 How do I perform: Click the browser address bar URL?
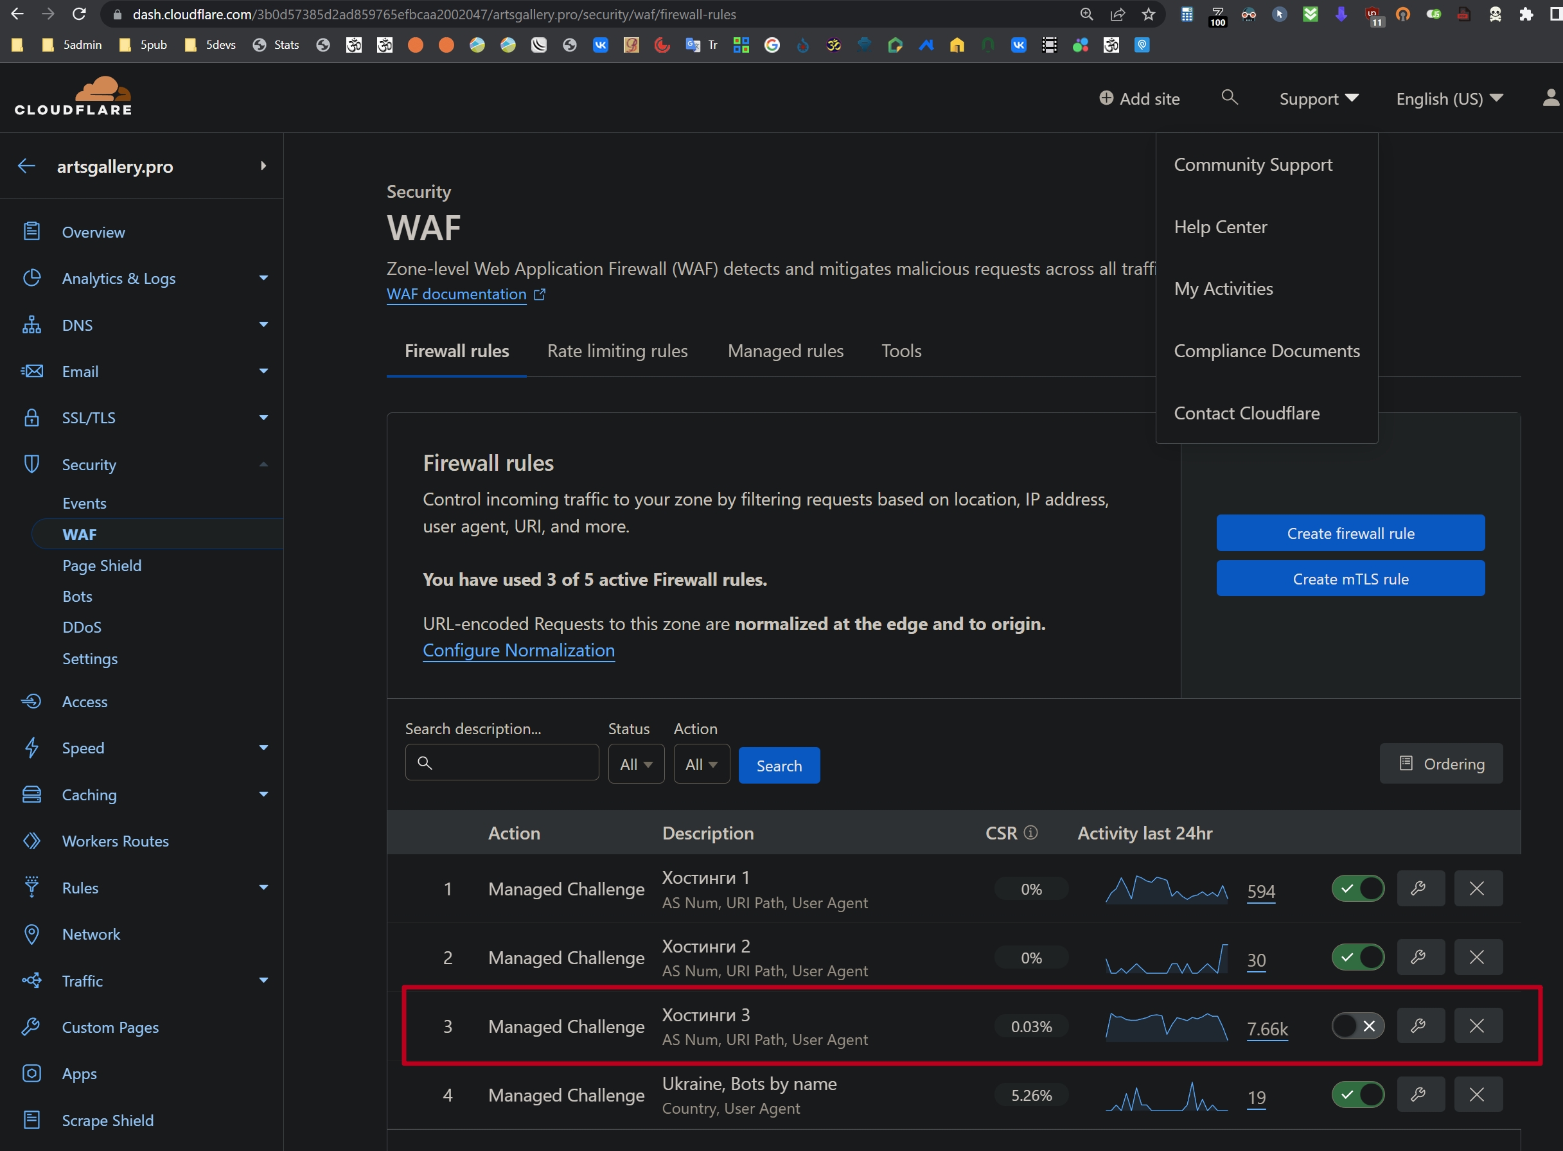434,14
